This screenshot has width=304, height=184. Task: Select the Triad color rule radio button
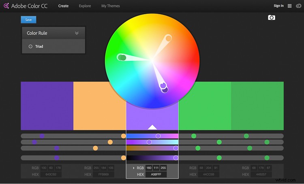[x=30, y=47]
